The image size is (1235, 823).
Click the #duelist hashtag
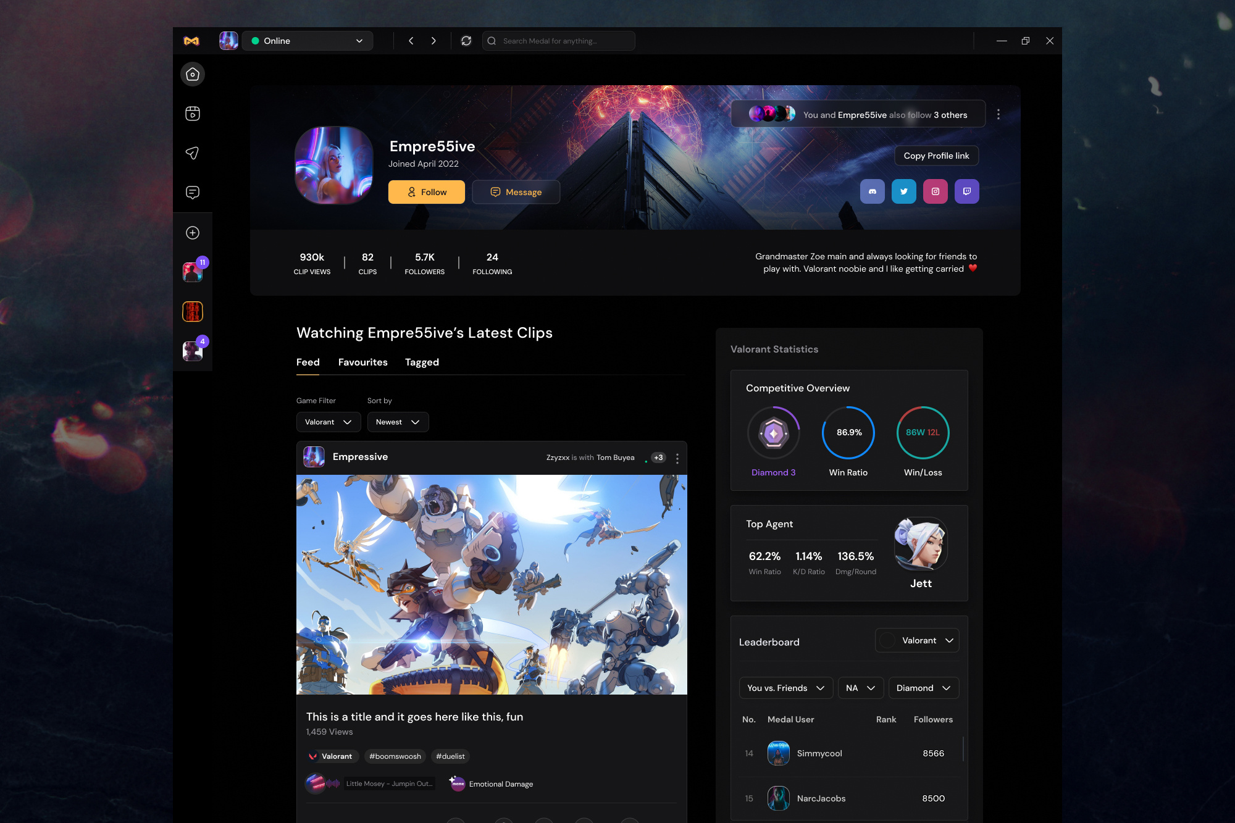(450, 756)
